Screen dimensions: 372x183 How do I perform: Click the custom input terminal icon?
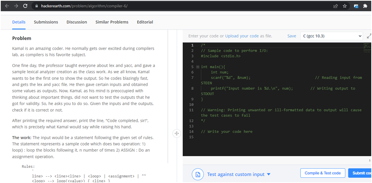198,174
